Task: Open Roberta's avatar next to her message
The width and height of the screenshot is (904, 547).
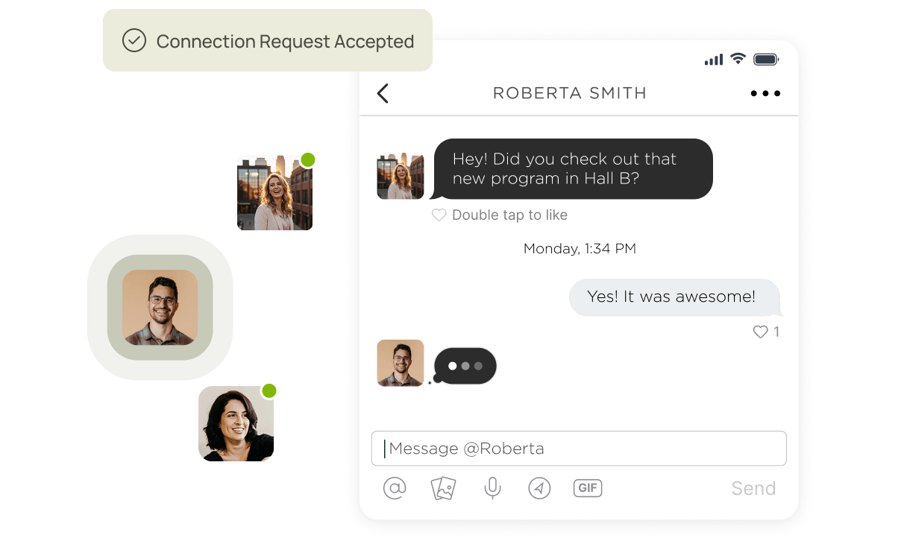Action: (401, 177)
